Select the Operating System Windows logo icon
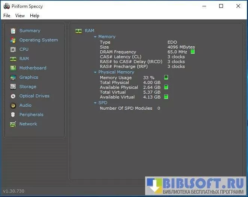 click(x=13, y=40)
